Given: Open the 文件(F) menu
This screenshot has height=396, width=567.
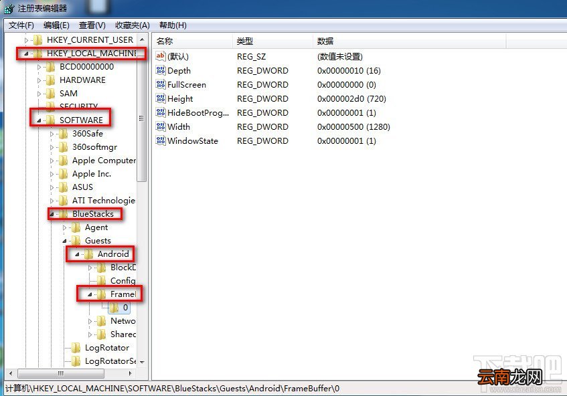Looking at the screenshot, I should pyautogui.click(x=21, y=25).
